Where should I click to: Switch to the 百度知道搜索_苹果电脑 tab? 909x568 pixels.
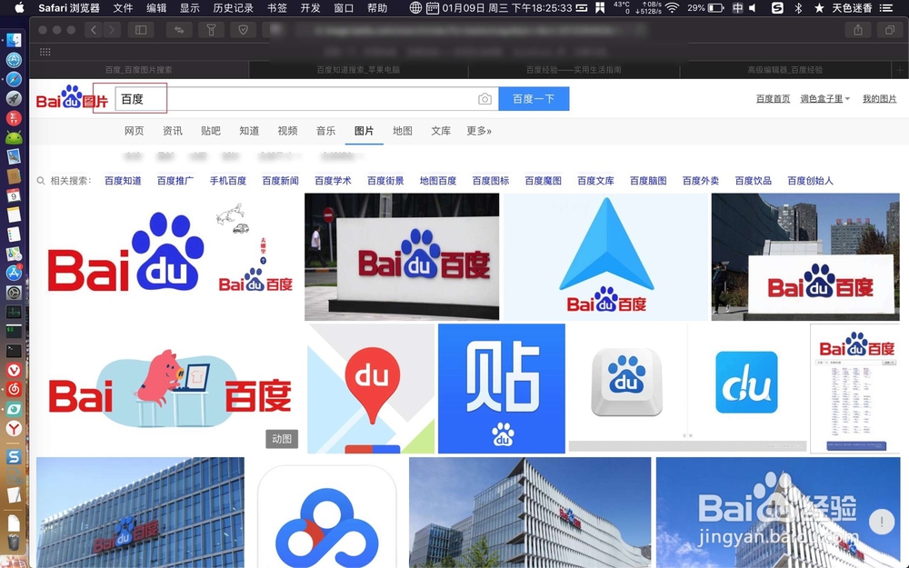click(x=358, y=70)
